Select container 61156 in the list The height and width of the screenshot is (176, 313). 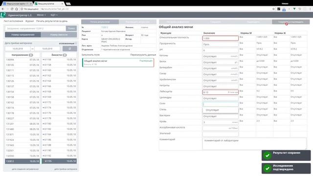[x=59, y=60]
